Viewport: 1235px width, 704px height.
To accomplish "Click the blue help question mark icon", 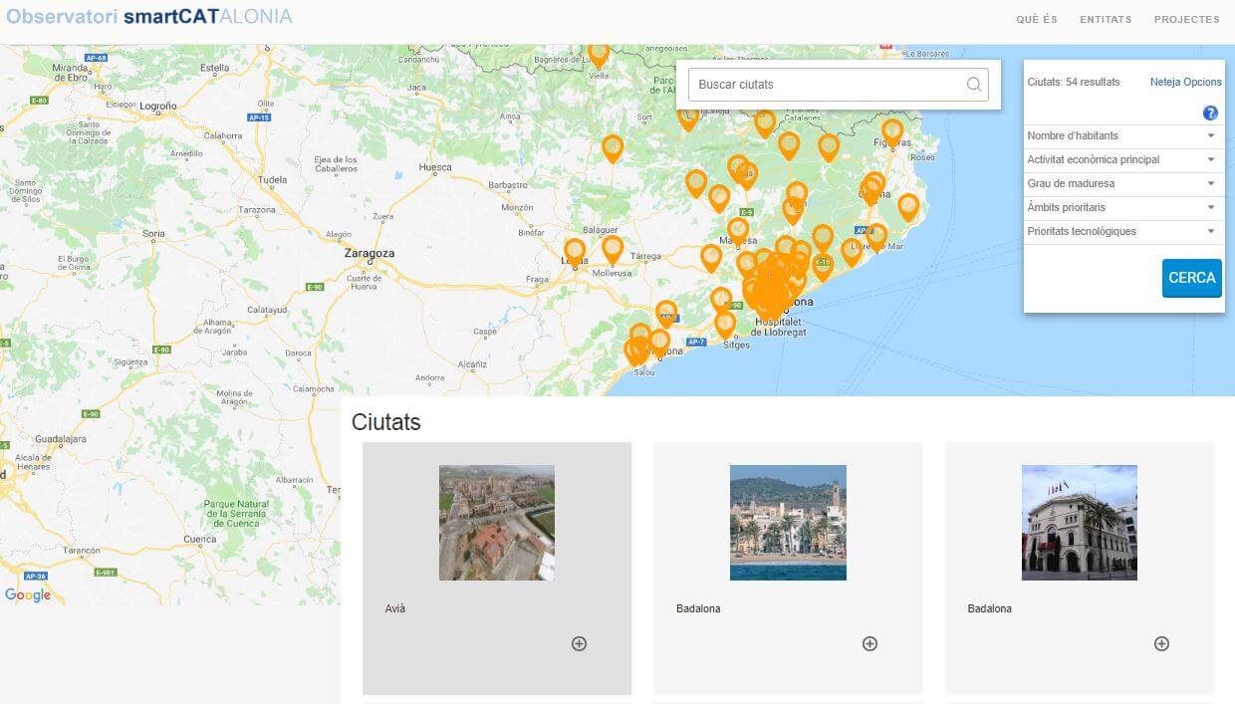I will pos(1210,113).
